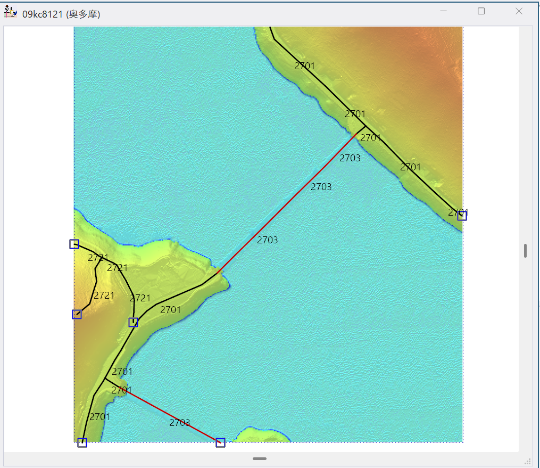Select the node where the 2721 road joins 2701
Image resolution: width=540 pixels, height=468 pixels.
(x=133, y=322)
